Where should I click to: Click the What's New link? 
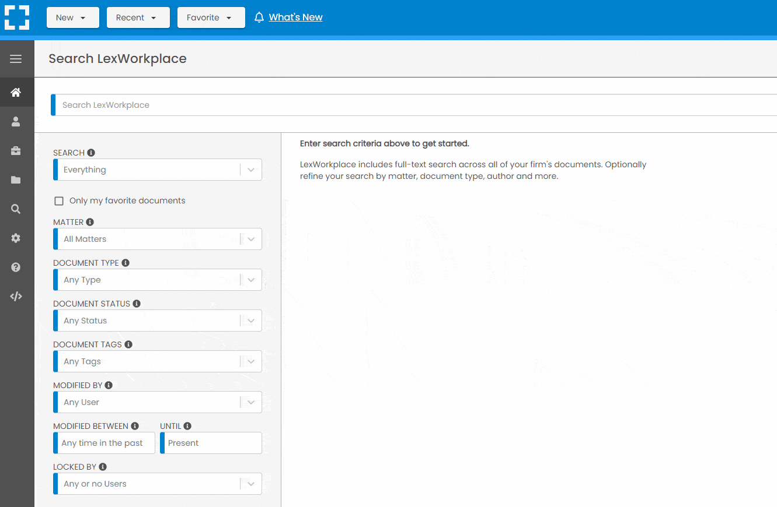coord(295,17)
